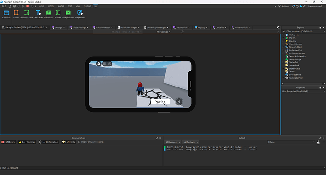This screenshot has width=326, height=175.
Task: Expand the TextChatService tree node
Action: pyautogui.click(x=283, y=78)
